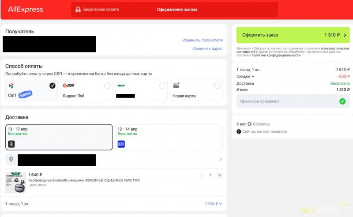Expand the 1 310 ₽ total breakdown
Viewport: 353px width, 217px height.
213,204
